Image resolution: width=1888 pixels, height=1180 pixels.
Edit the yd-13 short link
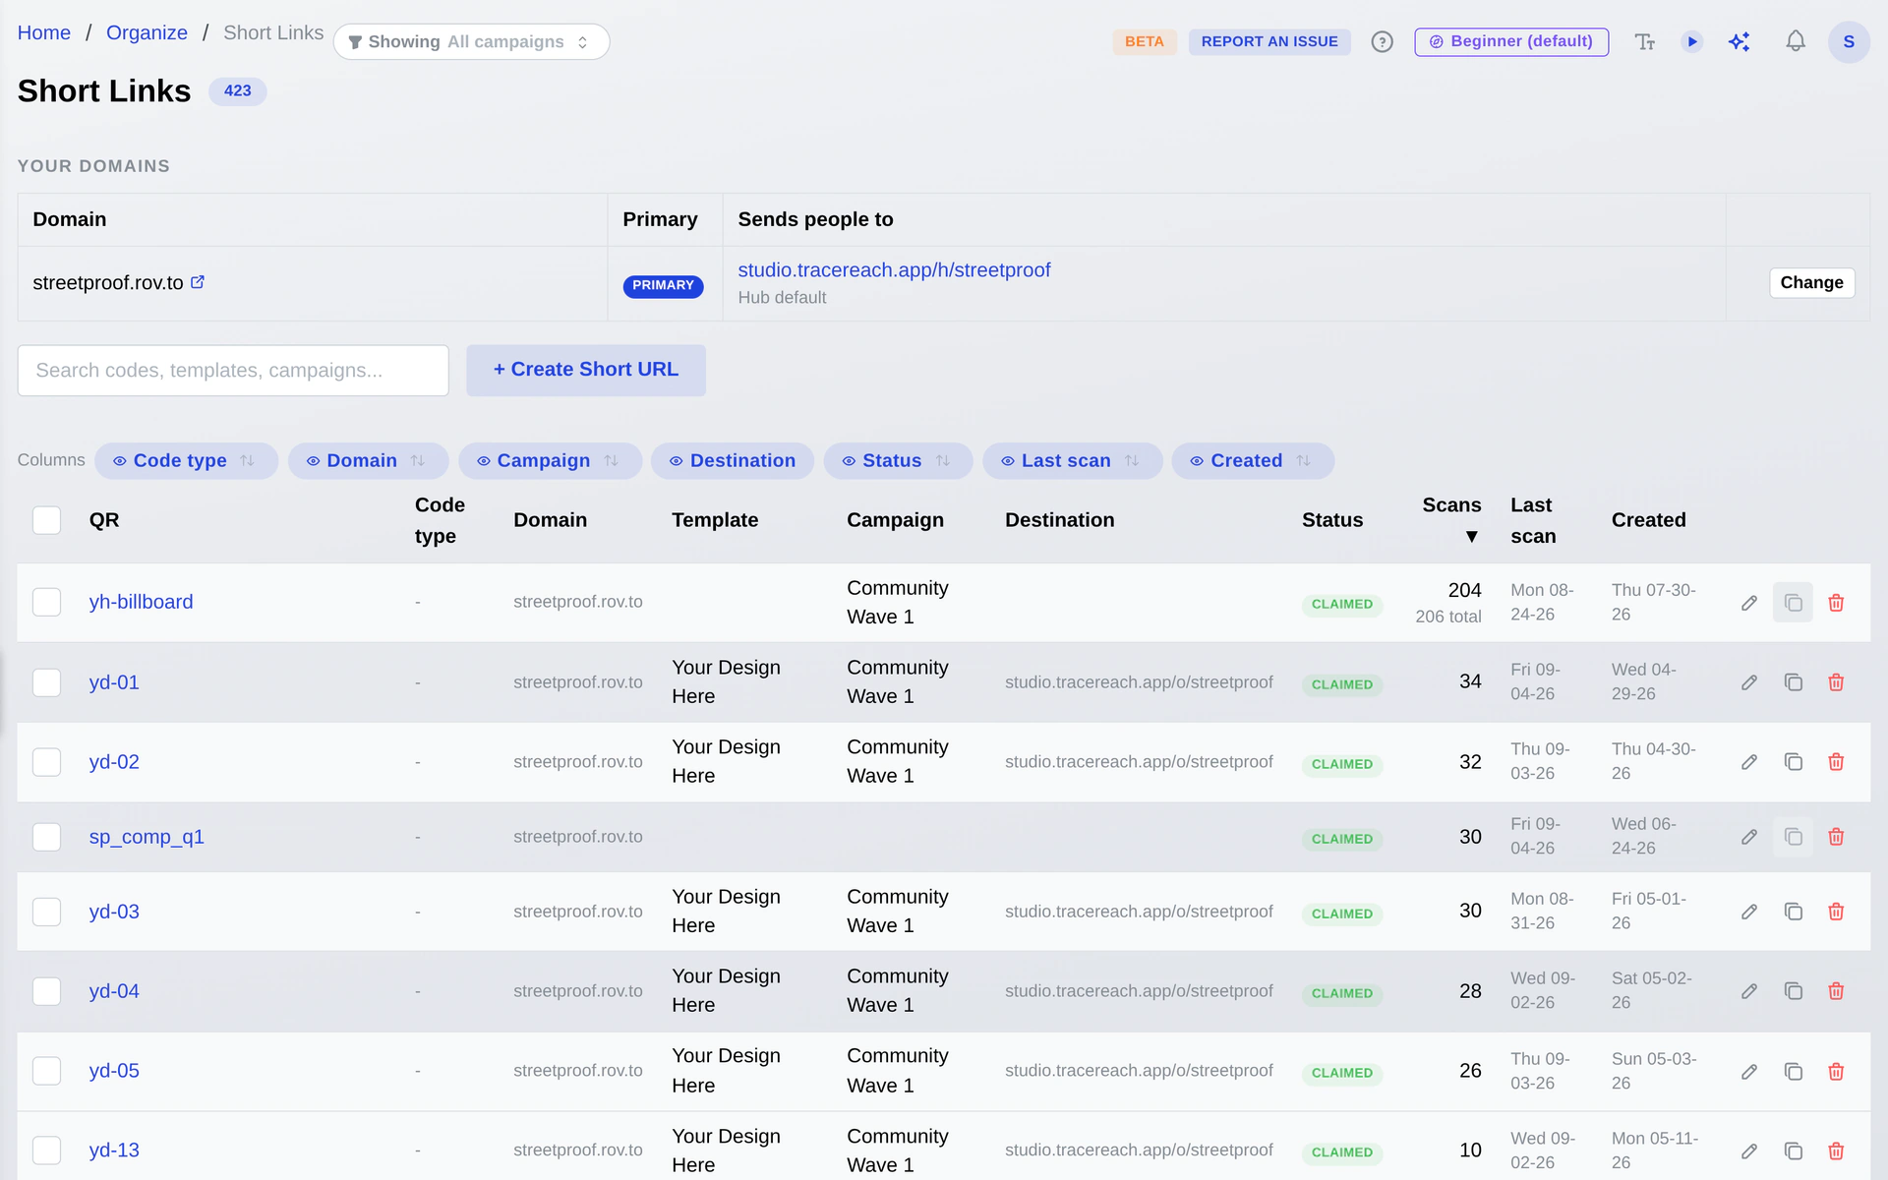tap(1748, 1151)
